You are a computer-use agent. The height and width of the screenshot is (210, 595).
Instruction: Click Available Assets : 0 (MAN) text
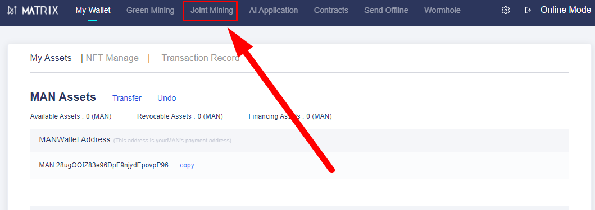(71, 116)
